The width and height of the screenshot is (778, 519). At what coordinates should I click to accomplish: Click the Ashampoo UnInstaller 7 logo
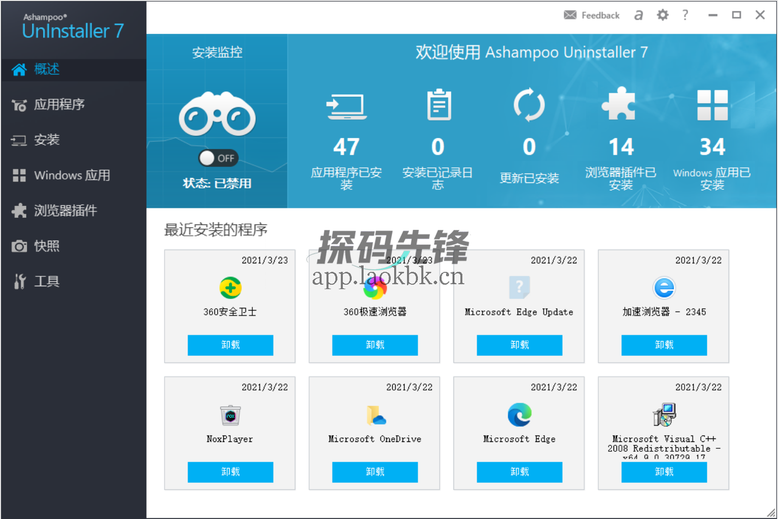pos(73,27)
